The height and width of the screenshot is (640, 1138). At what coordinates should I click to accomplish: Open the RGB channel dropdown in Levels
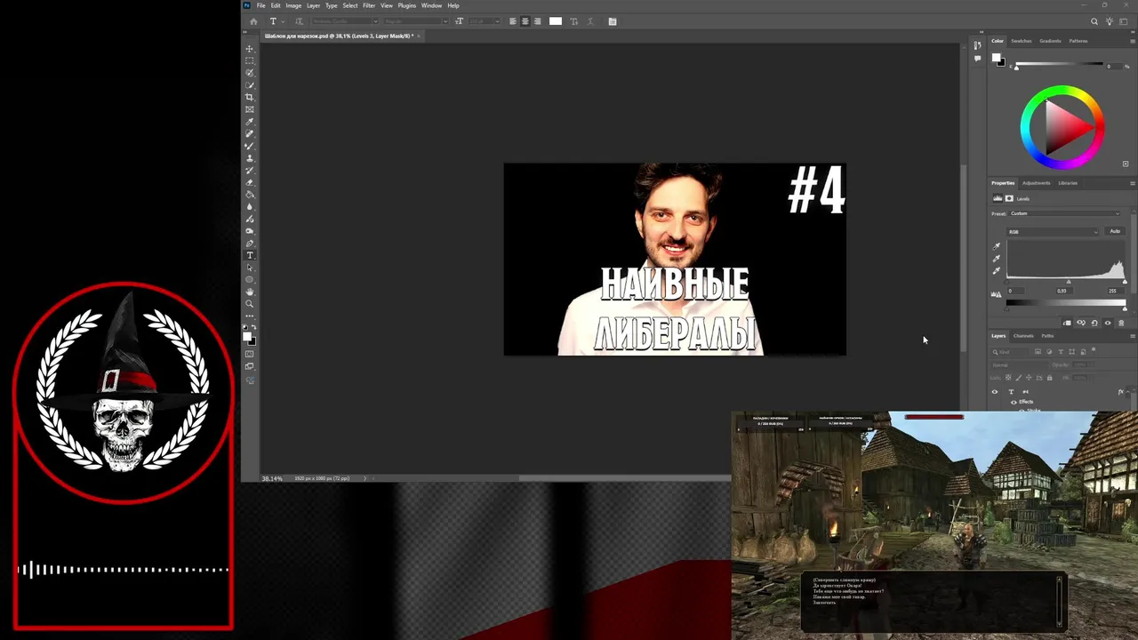1053,232
